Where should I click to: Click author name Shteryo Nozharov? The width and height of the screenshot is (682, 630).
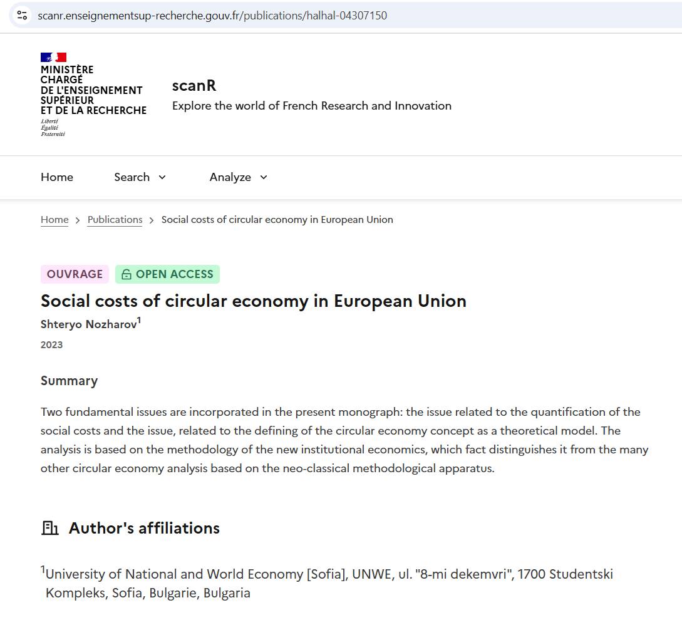pos(89,324)
